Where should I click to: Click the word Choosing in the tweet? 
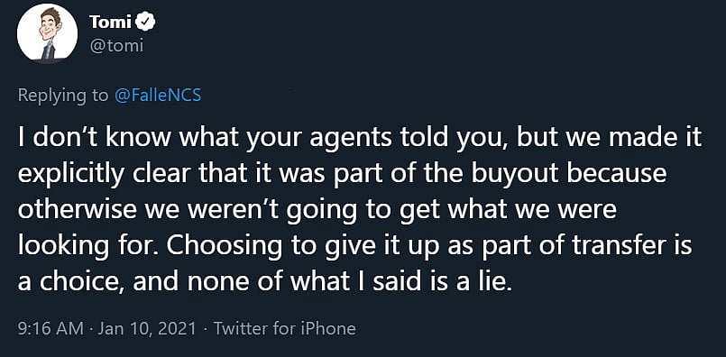click(x=224, y=247)
